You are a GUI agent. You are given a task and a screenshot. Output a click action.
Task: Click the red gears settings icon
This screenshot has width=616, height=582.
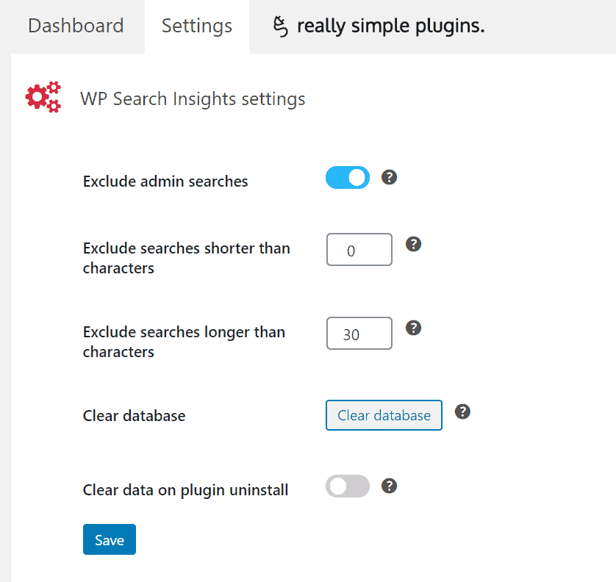point(43,97)
